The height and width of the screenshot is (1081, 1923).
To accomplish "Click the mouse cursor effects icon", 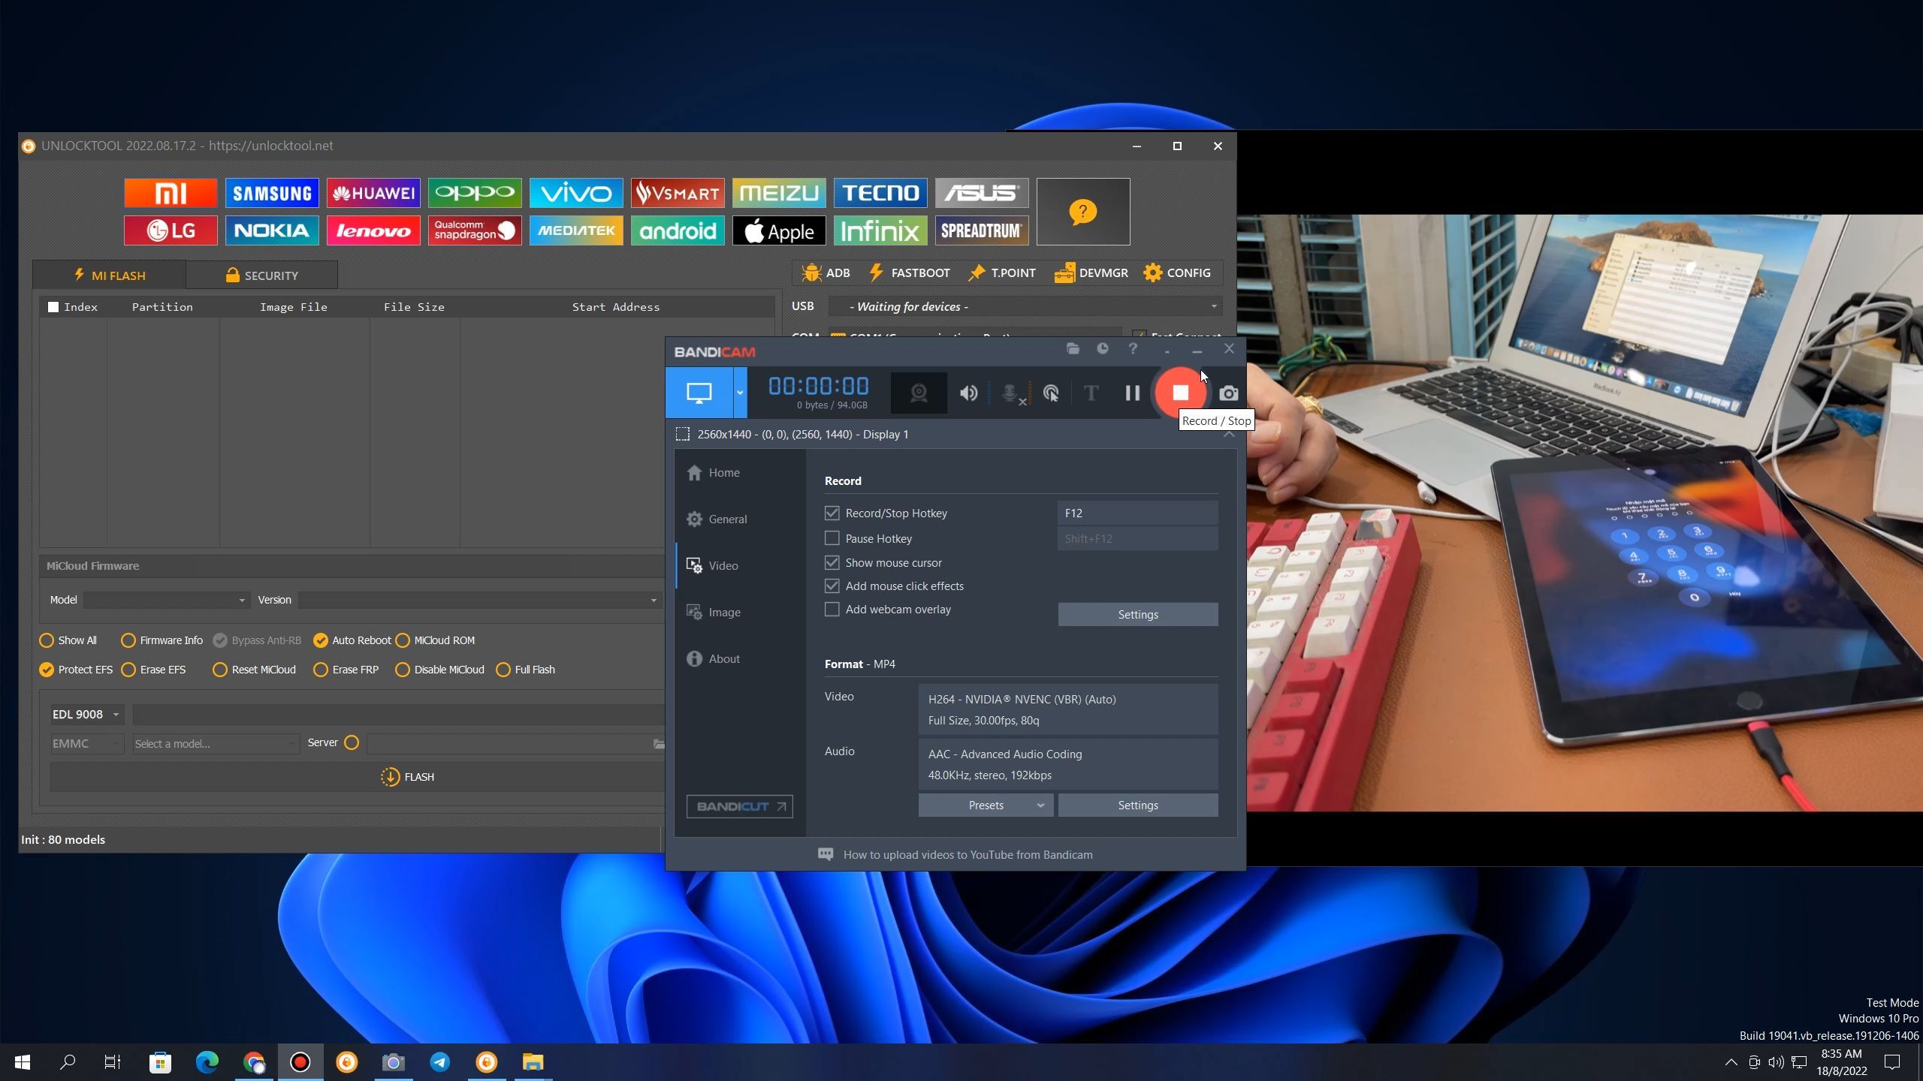I will pyautogui.click(x=1051, y=393).
